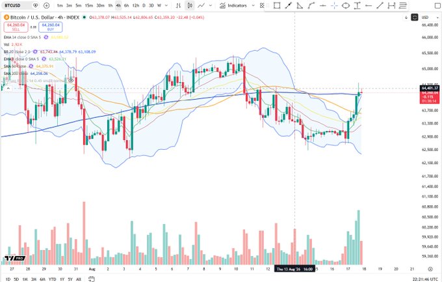Click the BUY 64,260.04 button

51,27
